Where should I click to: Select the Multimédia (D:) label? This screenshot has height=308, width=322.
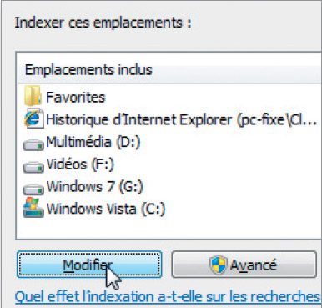(x=93, y=142)
